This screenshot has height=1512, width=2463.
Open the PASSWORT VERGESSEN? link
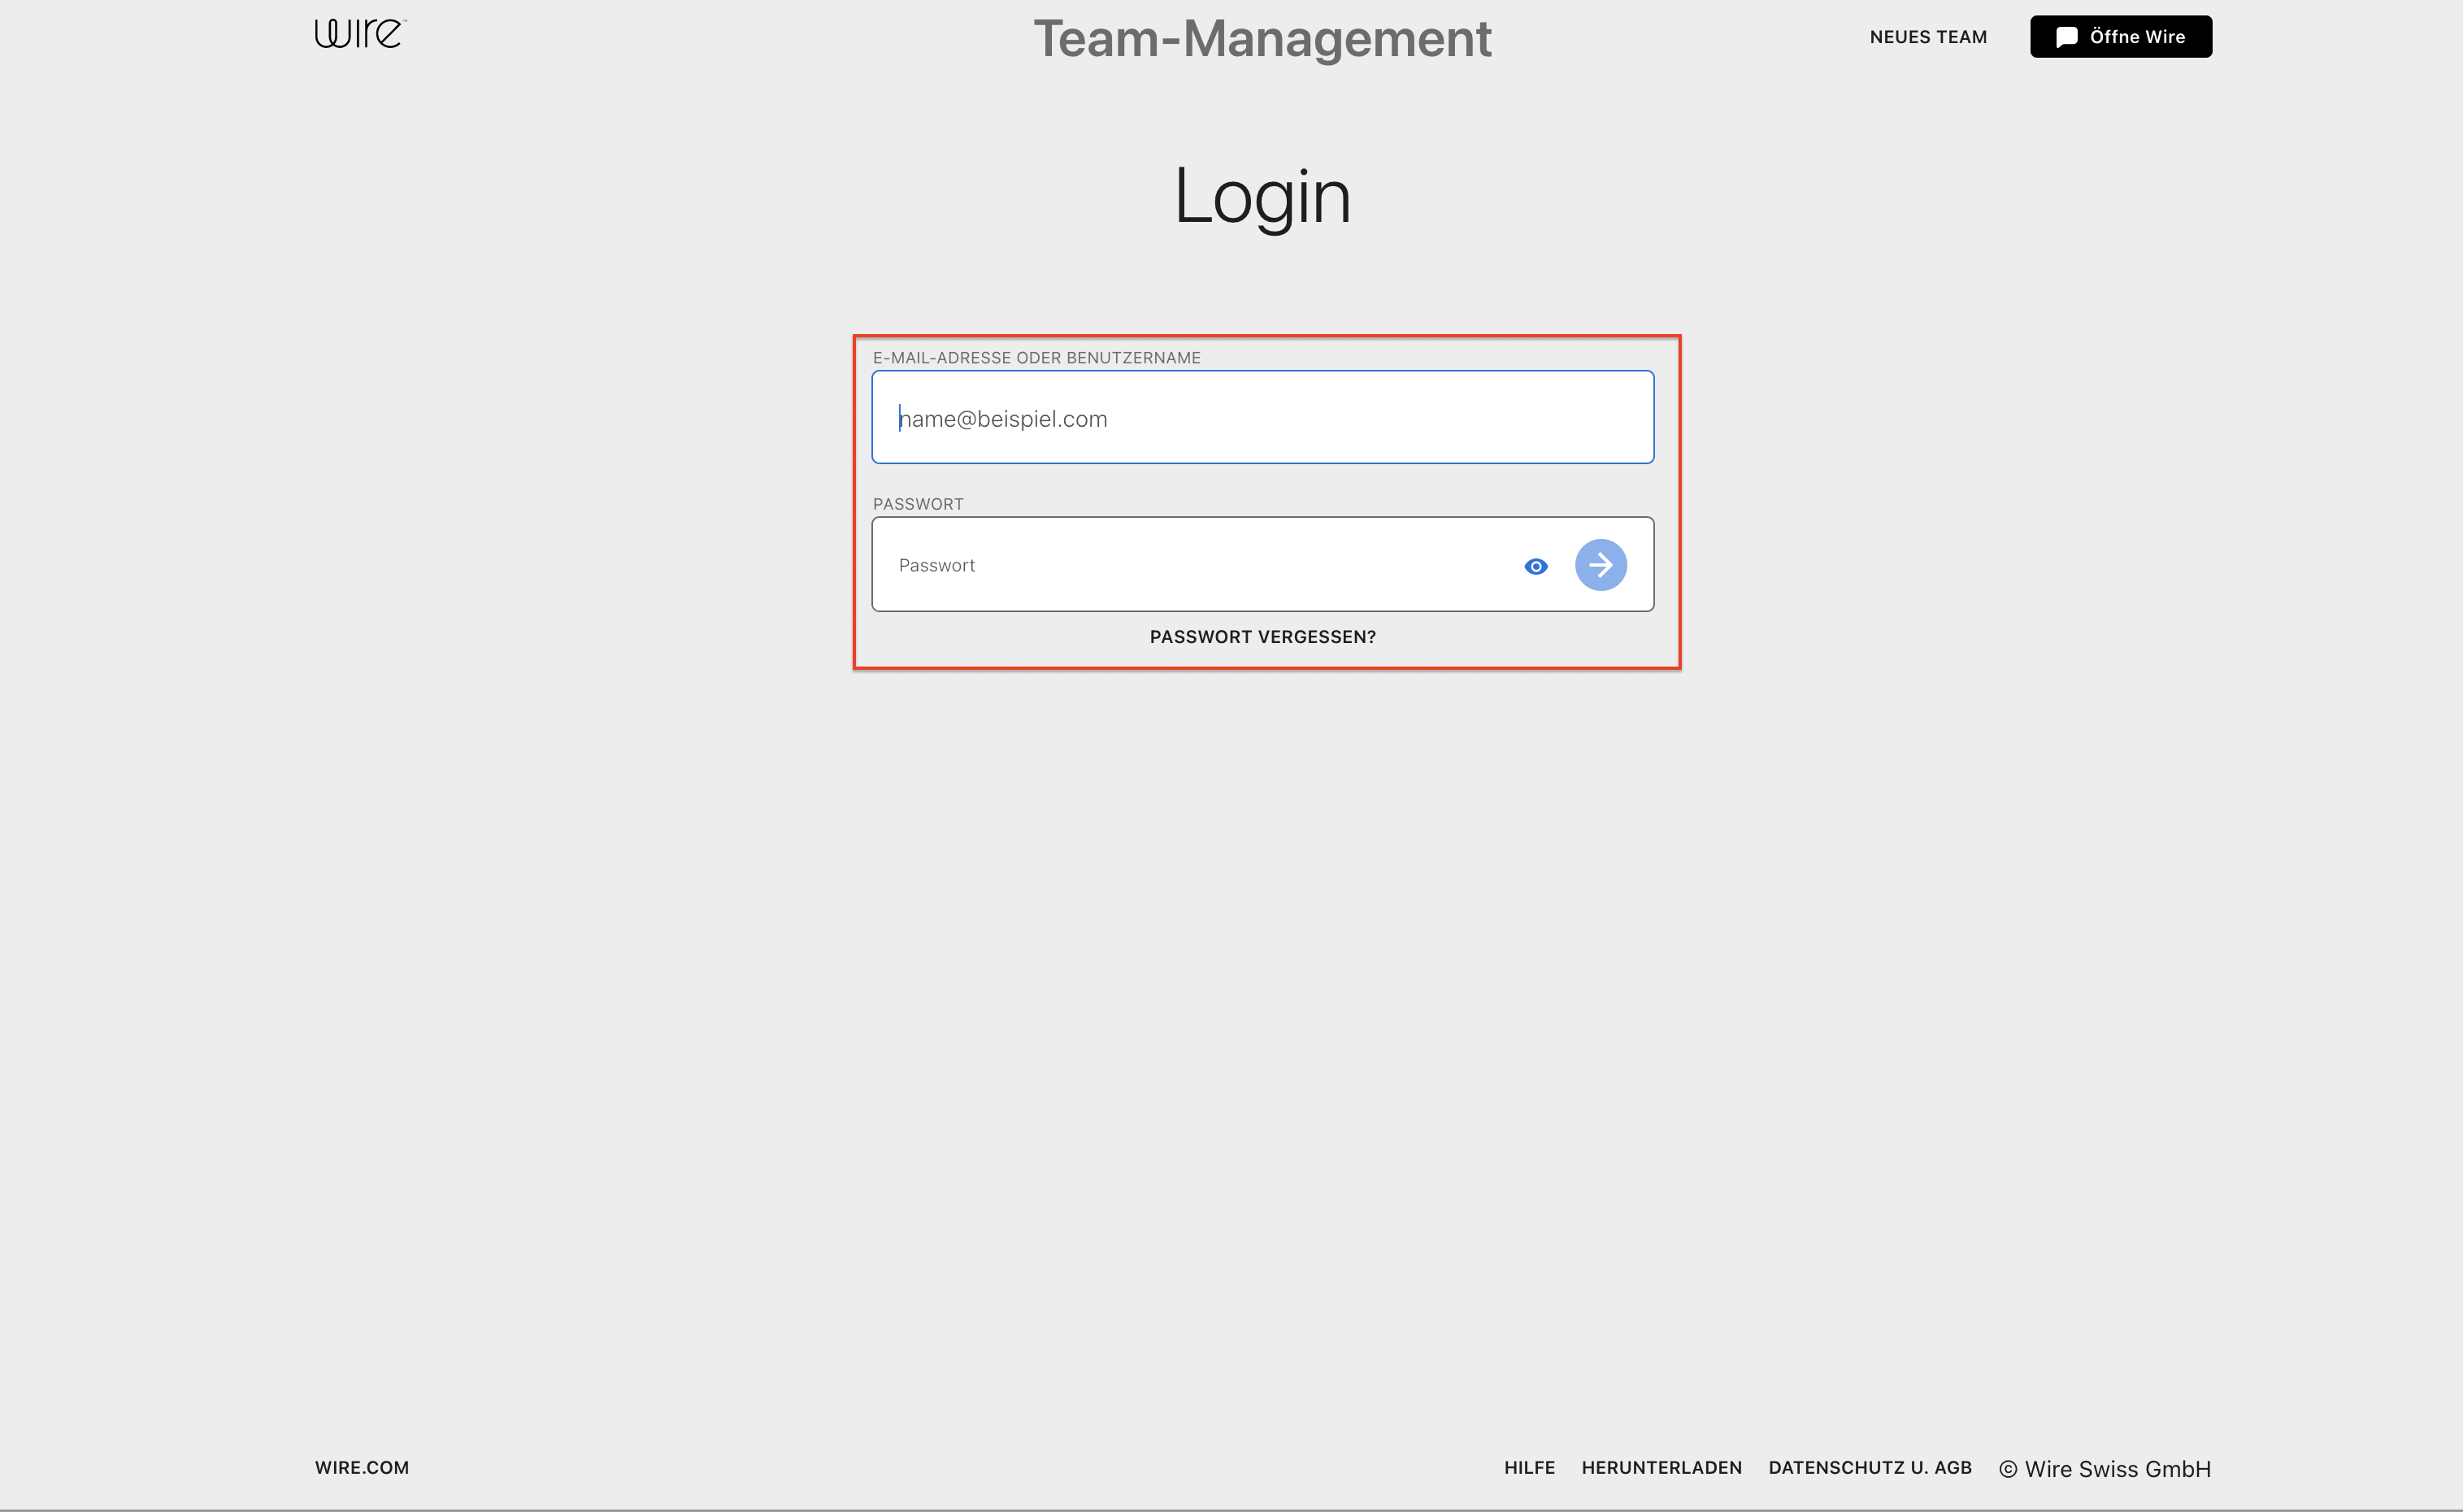(x=1262, y=637)
